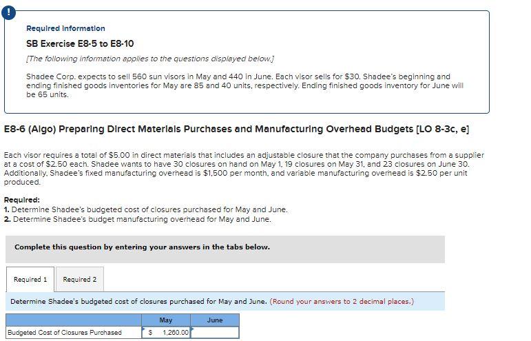Viewport: 531px width, 341px height.
Task: Click the blue exclamation alert icon
Action: 8,13
